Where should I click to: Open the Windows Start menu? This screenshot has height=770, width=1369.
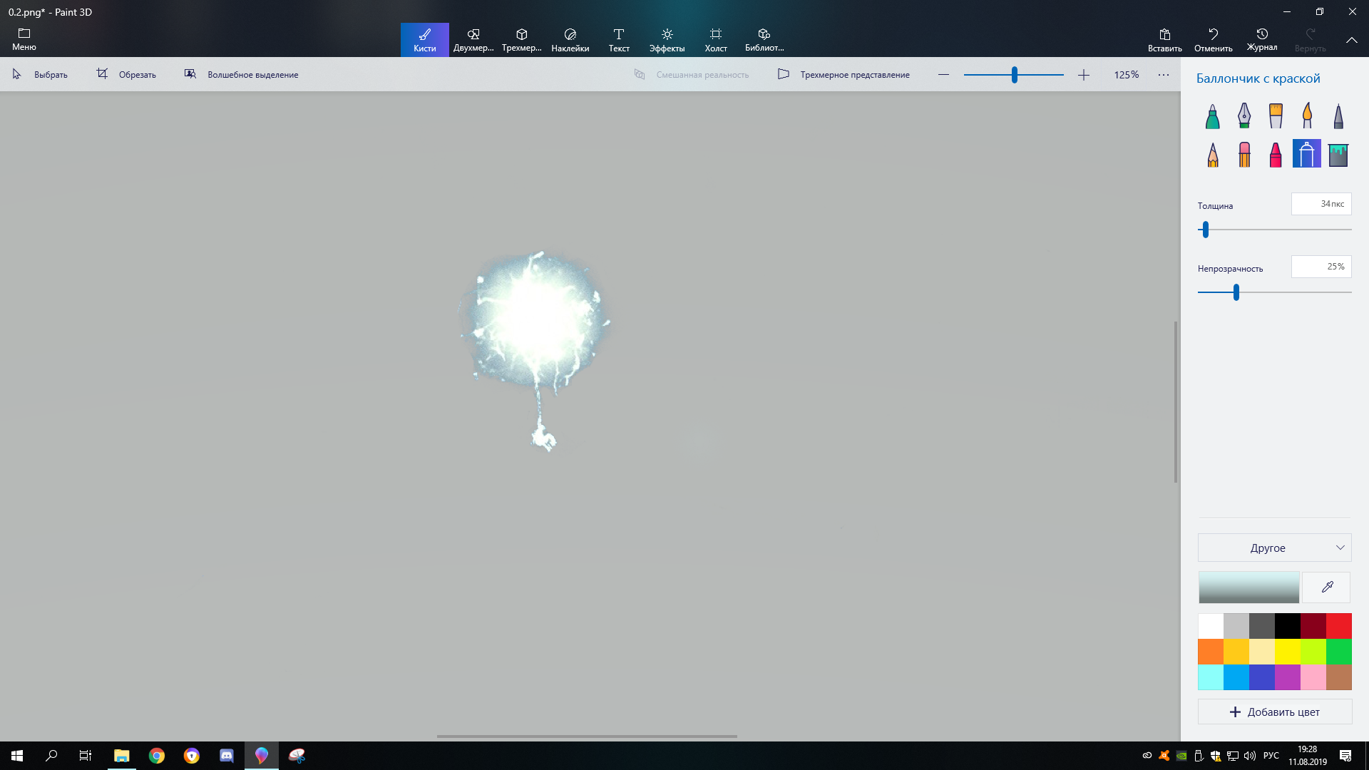click(x=17, y=756)
